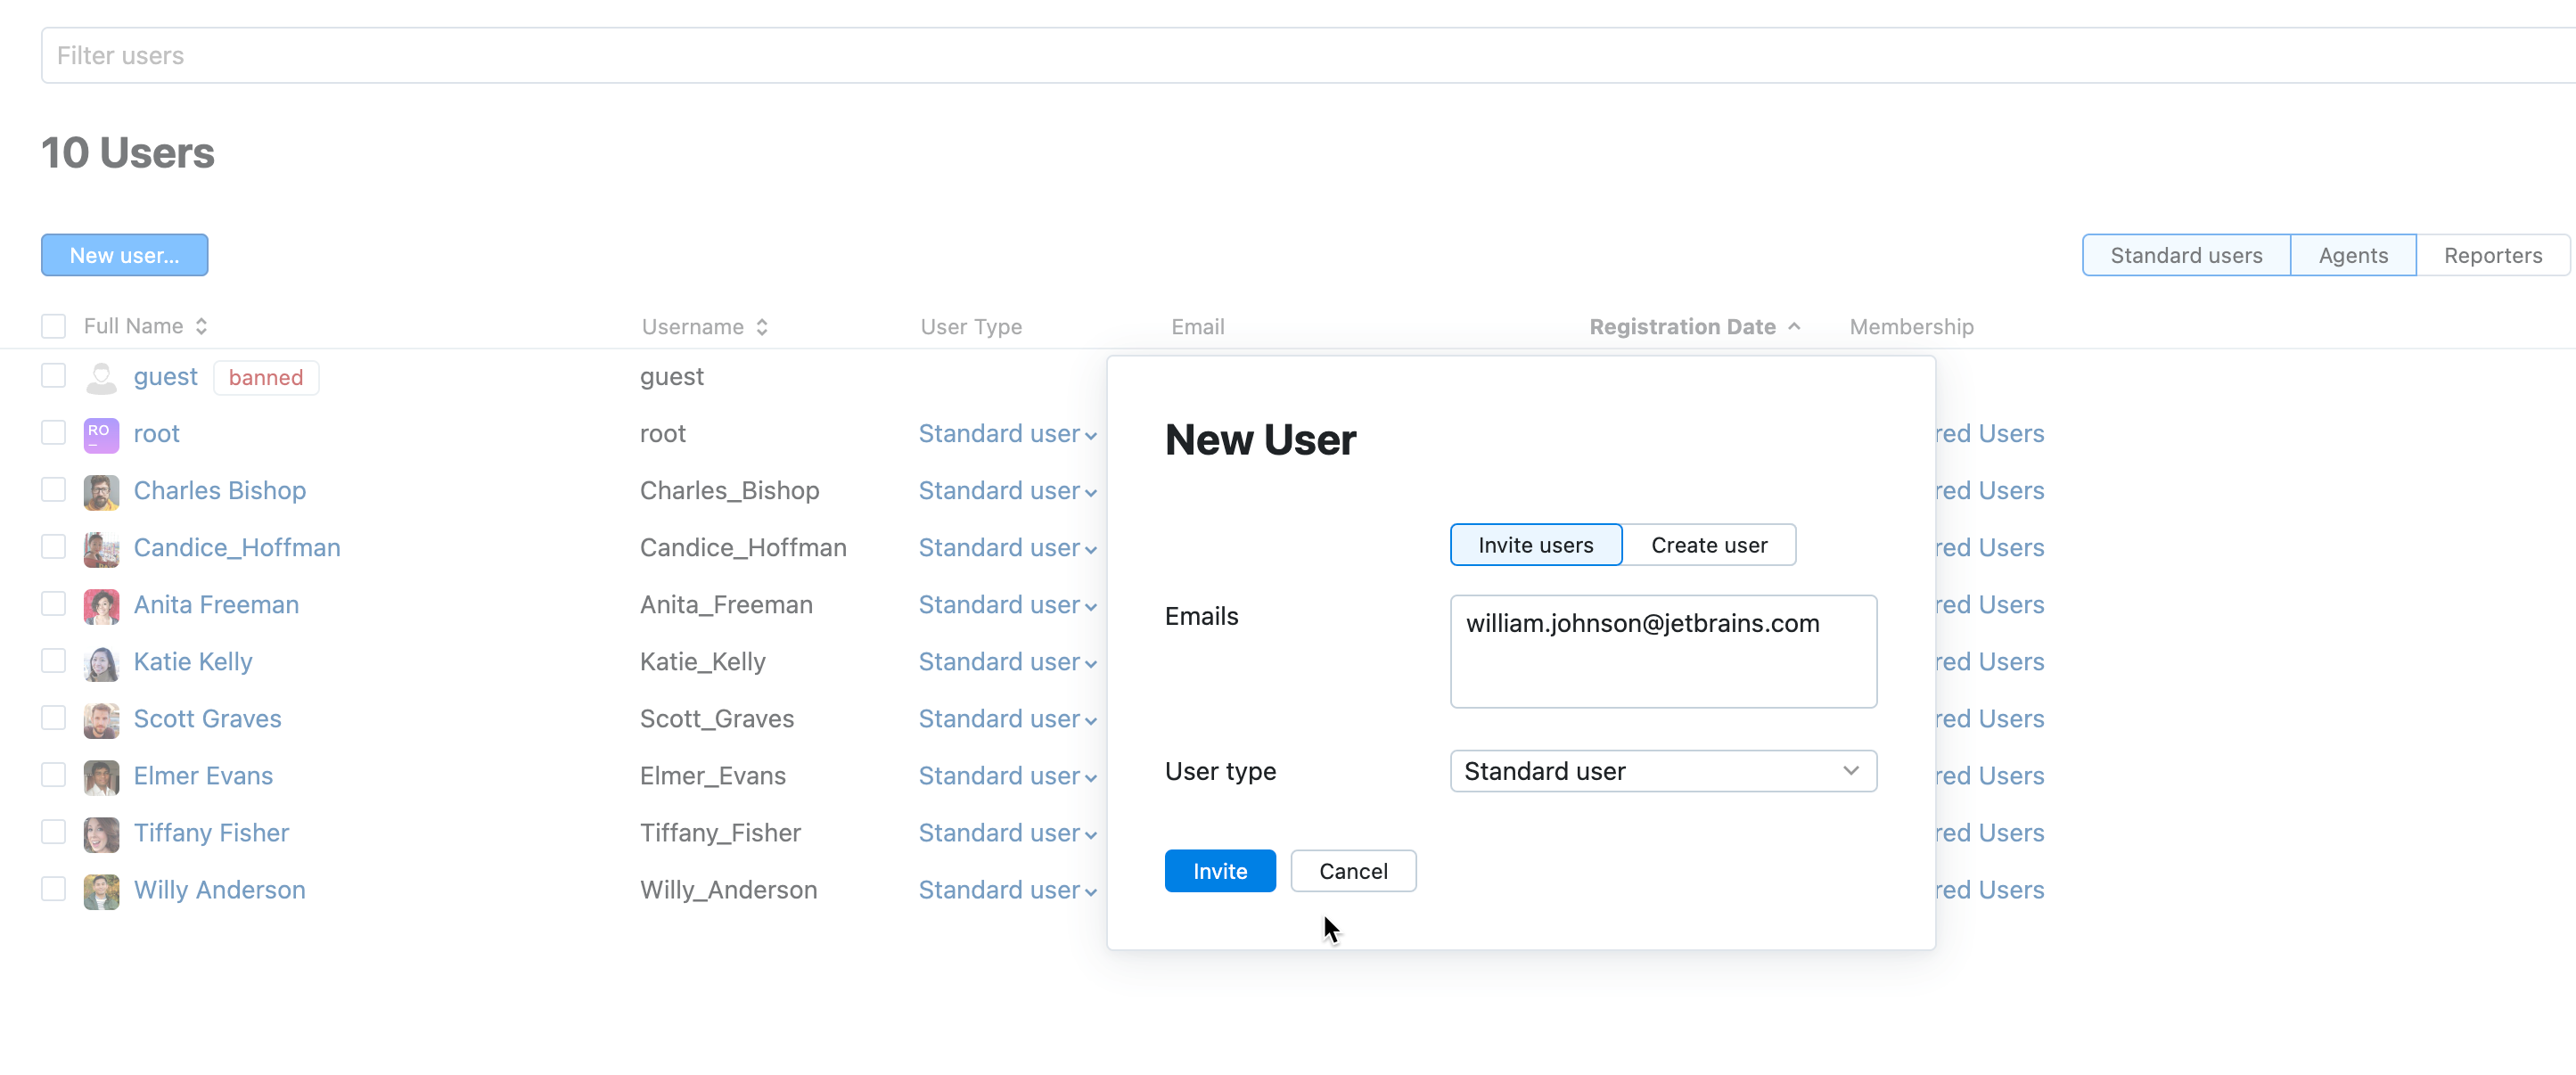Click Charles Bishop's profile picture
Screen dimensions: 2576x1075
(101, 491)
